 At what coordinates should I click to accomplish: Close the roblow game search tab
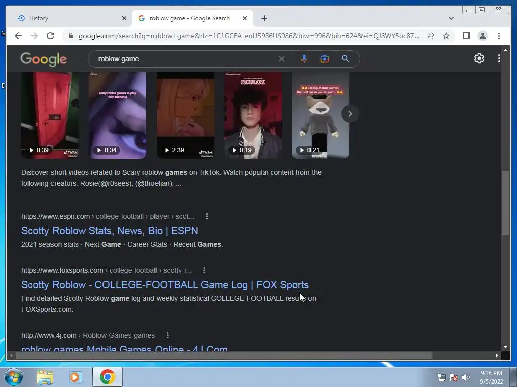click(x=245, y=18)
